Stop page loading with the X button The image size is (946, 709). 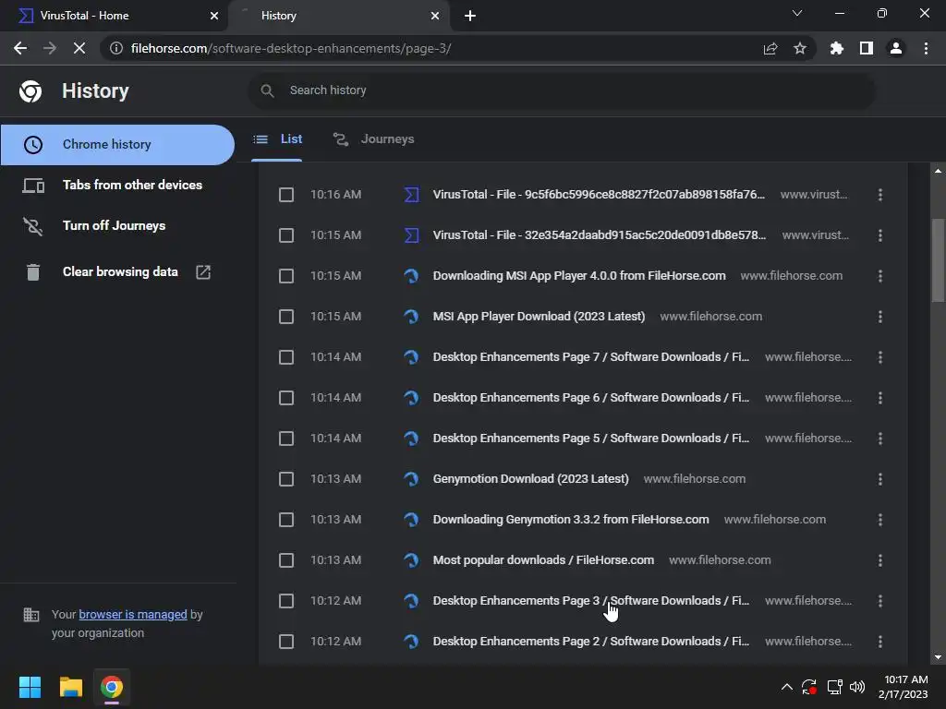coord(79,48)
